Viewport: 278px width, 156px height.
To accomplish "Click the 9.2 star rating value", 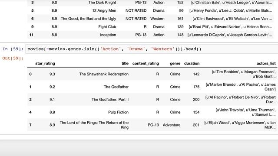I will pyautogui.click(x=52, y=87).
